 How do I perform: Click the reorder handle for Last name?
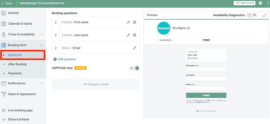coord(56,35)
